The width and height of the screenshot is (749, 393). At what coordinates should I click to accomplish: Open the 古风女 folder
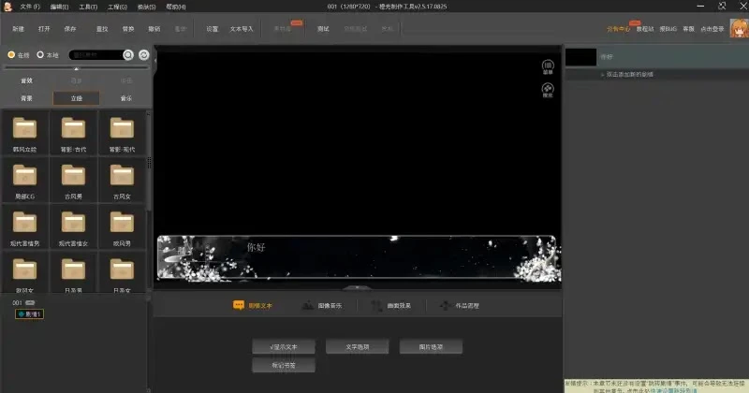tap(122, 181)
